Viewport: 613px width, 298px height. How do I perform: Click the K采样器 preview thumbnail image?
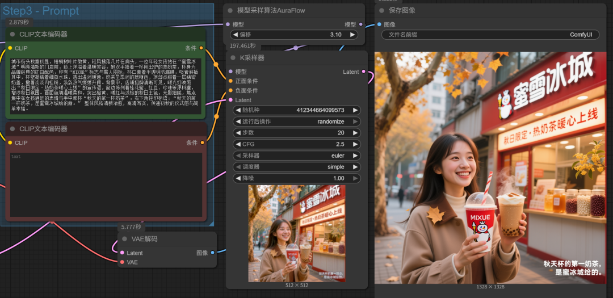pos(297,233)
